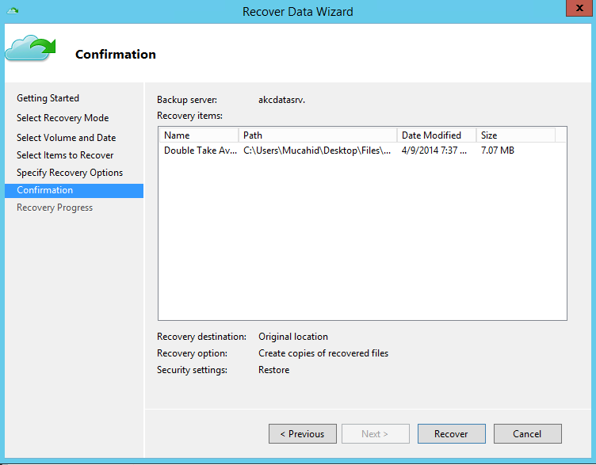Click the Recover button
596x465 pixels.
pyautogui.click(x=451, y=433)
